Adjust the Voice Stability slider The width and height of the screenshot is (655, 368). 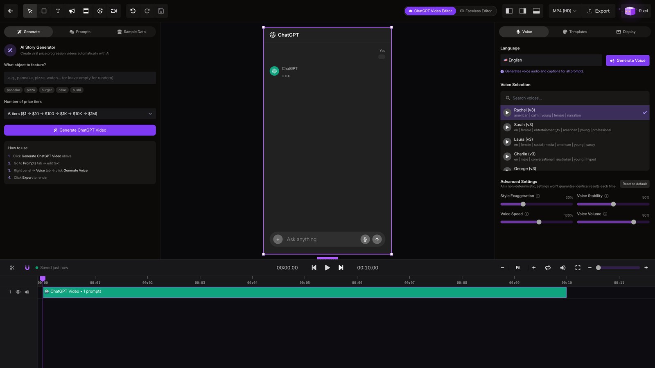613,204
